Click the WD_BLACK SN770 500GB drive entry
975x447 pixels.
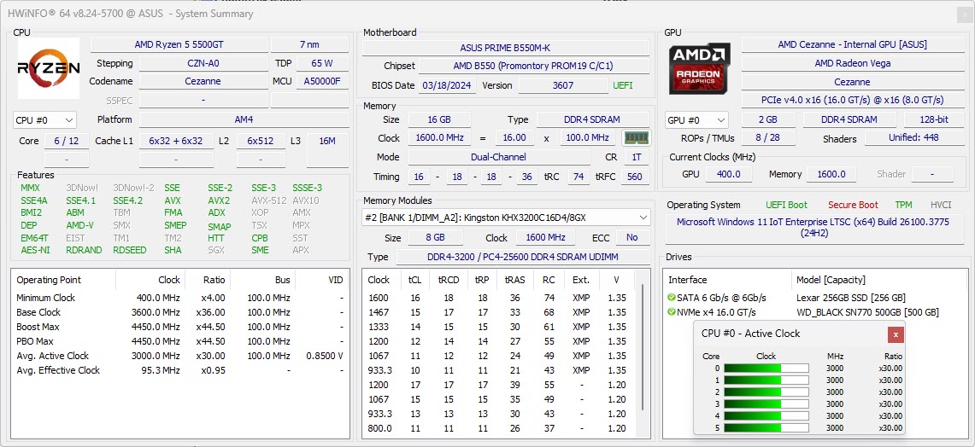pyautogui.click(x=867, y=312)
